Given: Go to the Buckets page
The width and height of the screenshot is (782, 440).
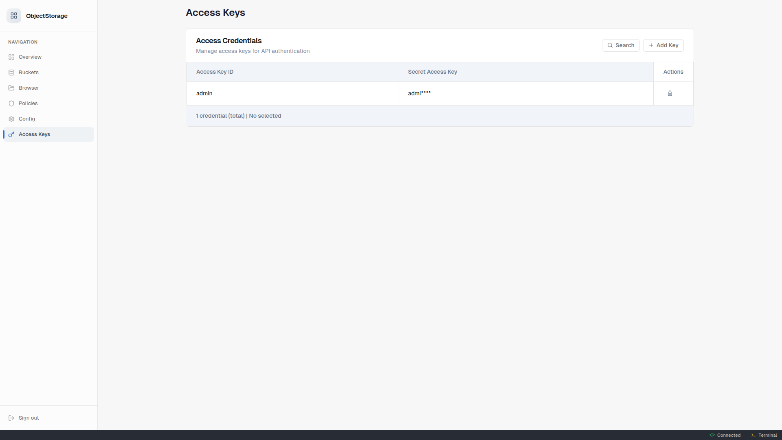Looking at the screenshot, I should (x=29, y=73).
